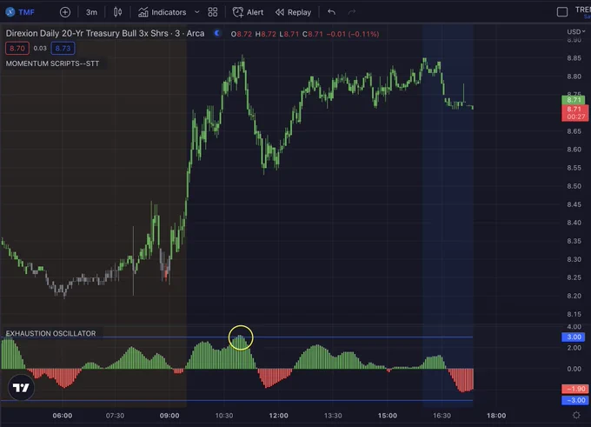Image resolution: width=591 pixels, height=427 pixels.
Task: Click the TradingView logo badge
Action: pyautogui.click(x=21, y=387)
